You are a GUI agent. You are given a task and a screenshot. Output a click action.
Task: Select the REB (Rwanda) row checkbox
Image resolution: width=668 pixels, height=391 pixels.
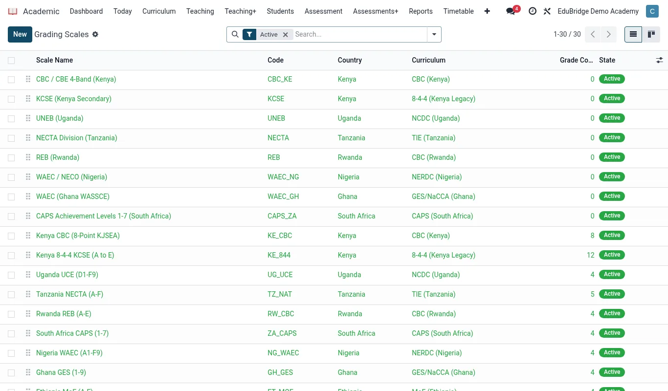point(11,158)
